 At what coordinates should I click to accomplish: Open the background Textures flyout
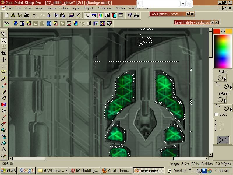click(231, 109)
